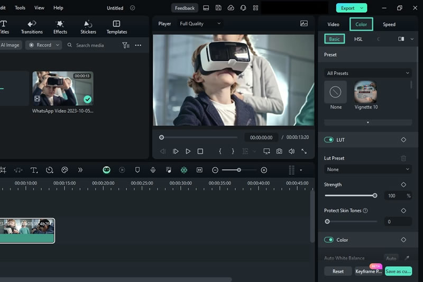Open the Help menu

click(x=58, y=8)
